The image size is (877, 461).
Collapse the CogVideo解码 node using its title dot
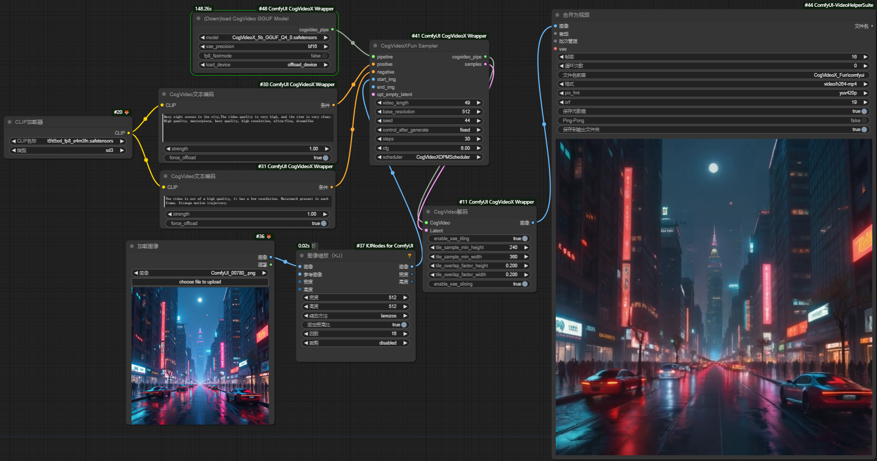428,212
